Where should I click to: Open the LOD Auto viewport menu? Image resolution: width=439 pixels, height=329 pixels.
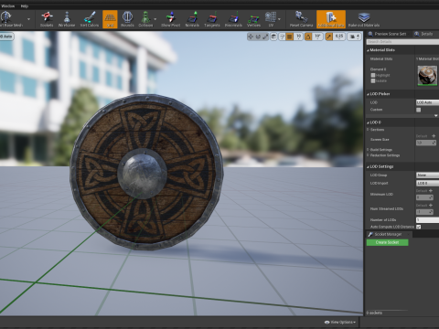point(6,37)
